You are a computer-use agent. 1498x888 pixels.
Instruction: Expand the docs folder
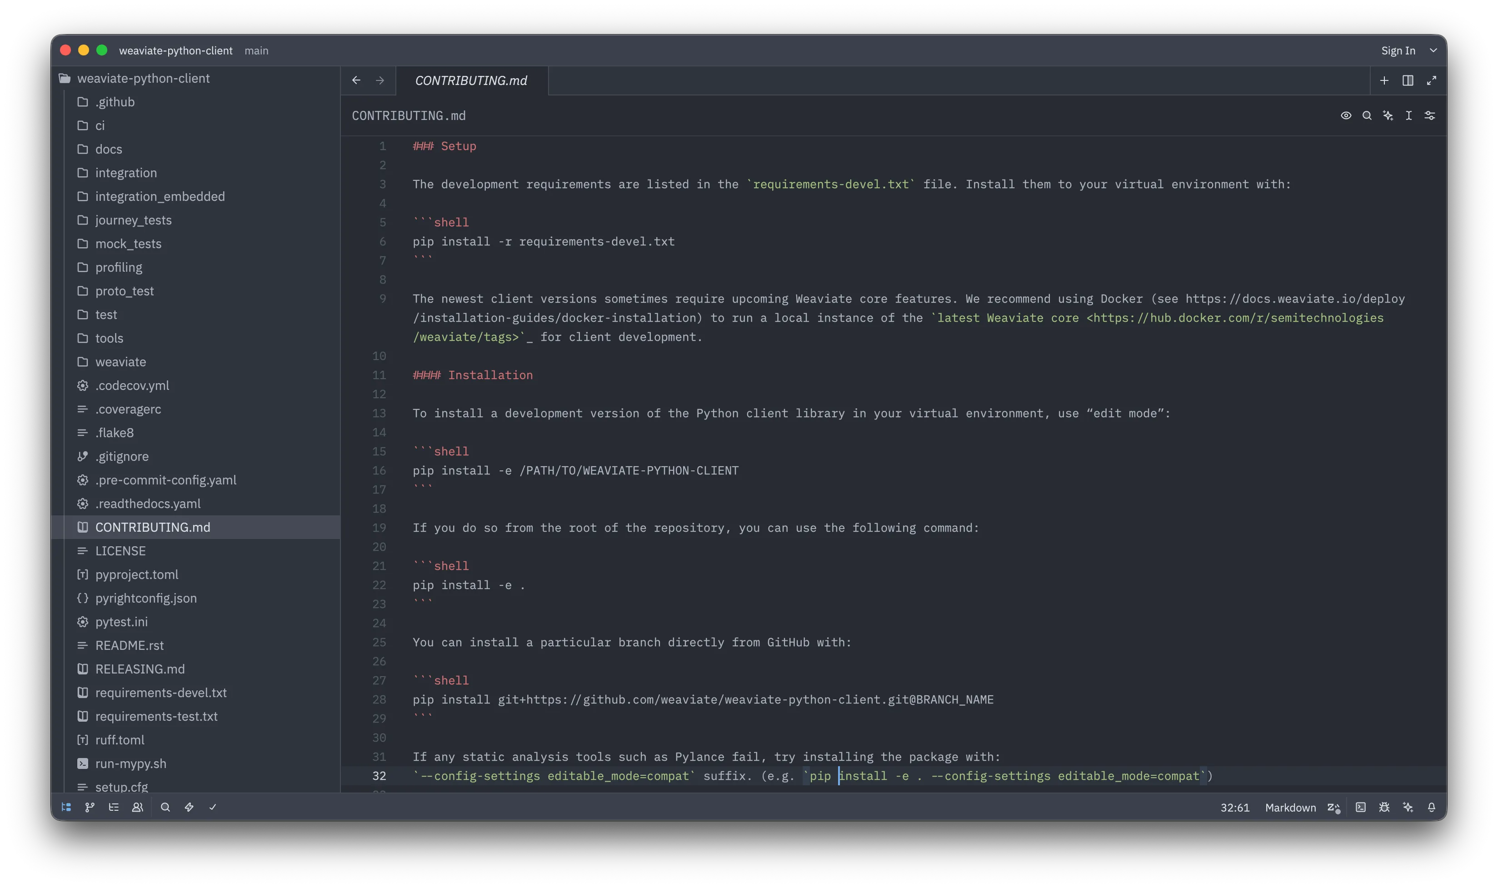pos(108,149)
